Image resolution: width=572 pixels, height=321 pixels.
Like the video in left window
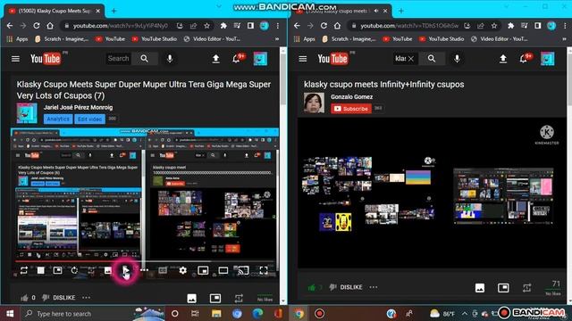(x=24, y=298)
